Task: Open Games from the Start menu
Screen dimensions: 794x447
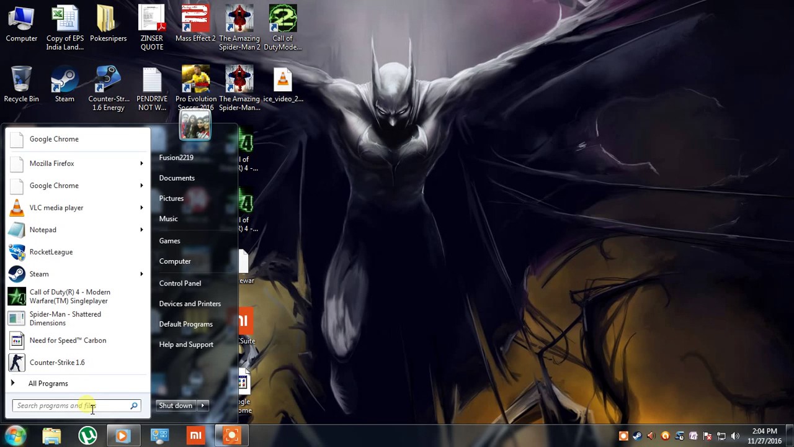Action: (169, 241)
